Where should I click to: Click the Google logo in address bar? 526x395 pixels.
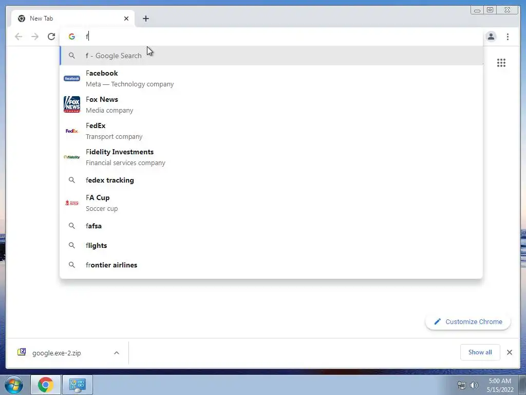click(72, 37)
